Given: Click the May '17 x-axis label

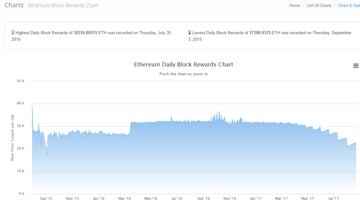Looking at the screenshot, I should click(308, 198).
